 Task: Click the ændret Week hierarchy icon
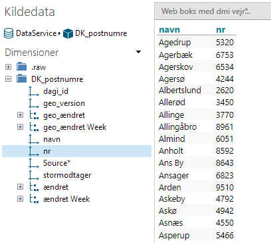pos(34,199)
